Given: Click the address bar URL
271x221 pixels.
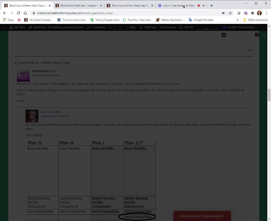Looking at the screenshot, I should (x=75, y=13).
